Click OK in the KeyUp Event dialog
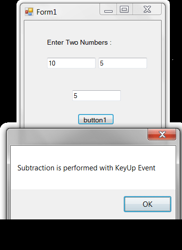Screen dimensions: 182x250 [148, 204]
